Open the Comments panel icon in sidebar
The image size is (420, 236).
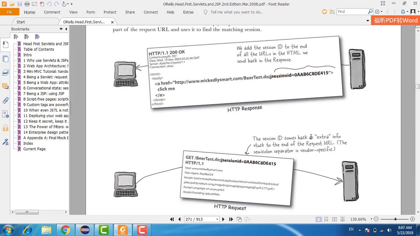(x=5, y=86)
